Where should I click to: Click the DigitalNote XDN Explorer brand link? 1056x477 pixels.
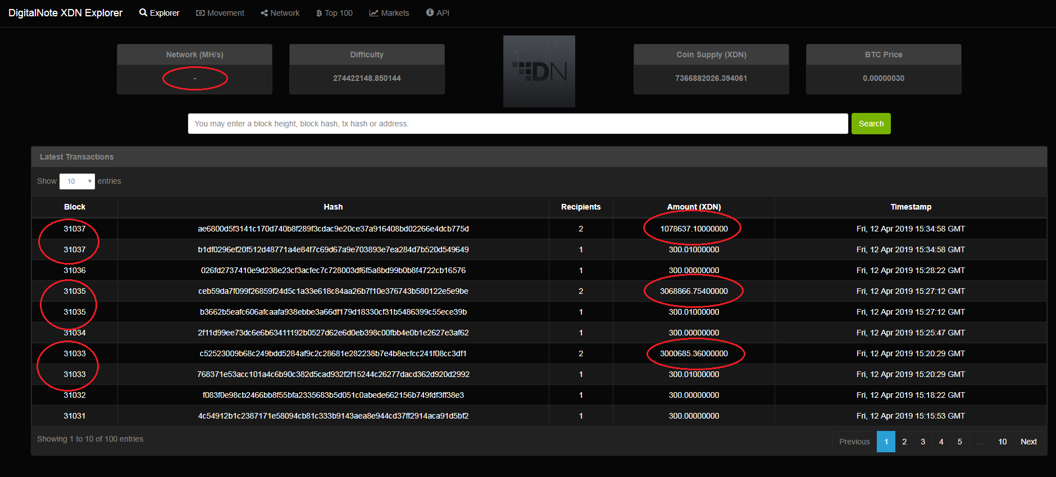click(65, 13)
